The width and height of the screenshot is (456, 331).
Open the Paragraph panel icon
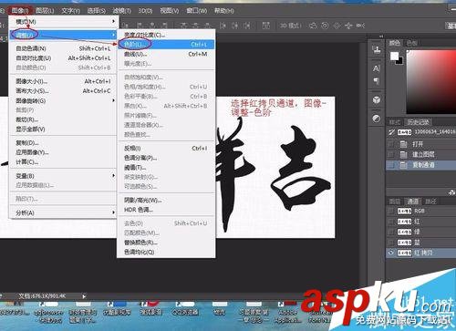click(x=377, y=81)
